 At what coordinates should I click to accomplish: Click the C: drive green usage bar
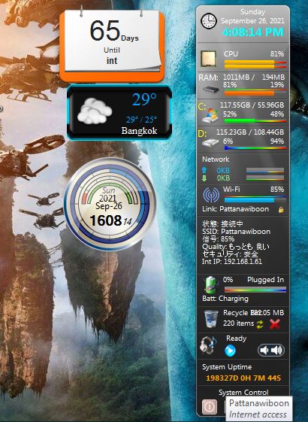pyautogui.click(x=255, y=121)
